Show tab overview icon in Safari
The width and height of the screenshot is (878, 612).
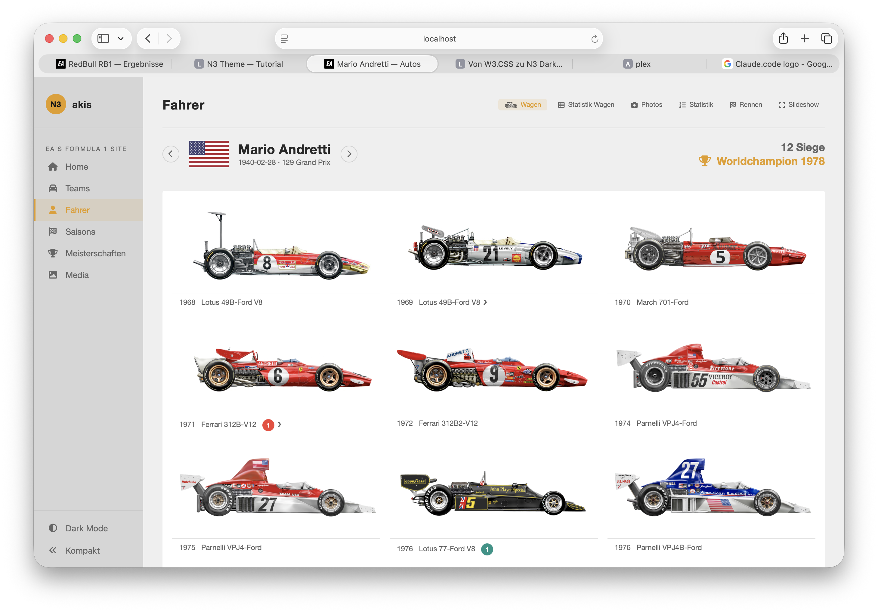click(826, 38)
